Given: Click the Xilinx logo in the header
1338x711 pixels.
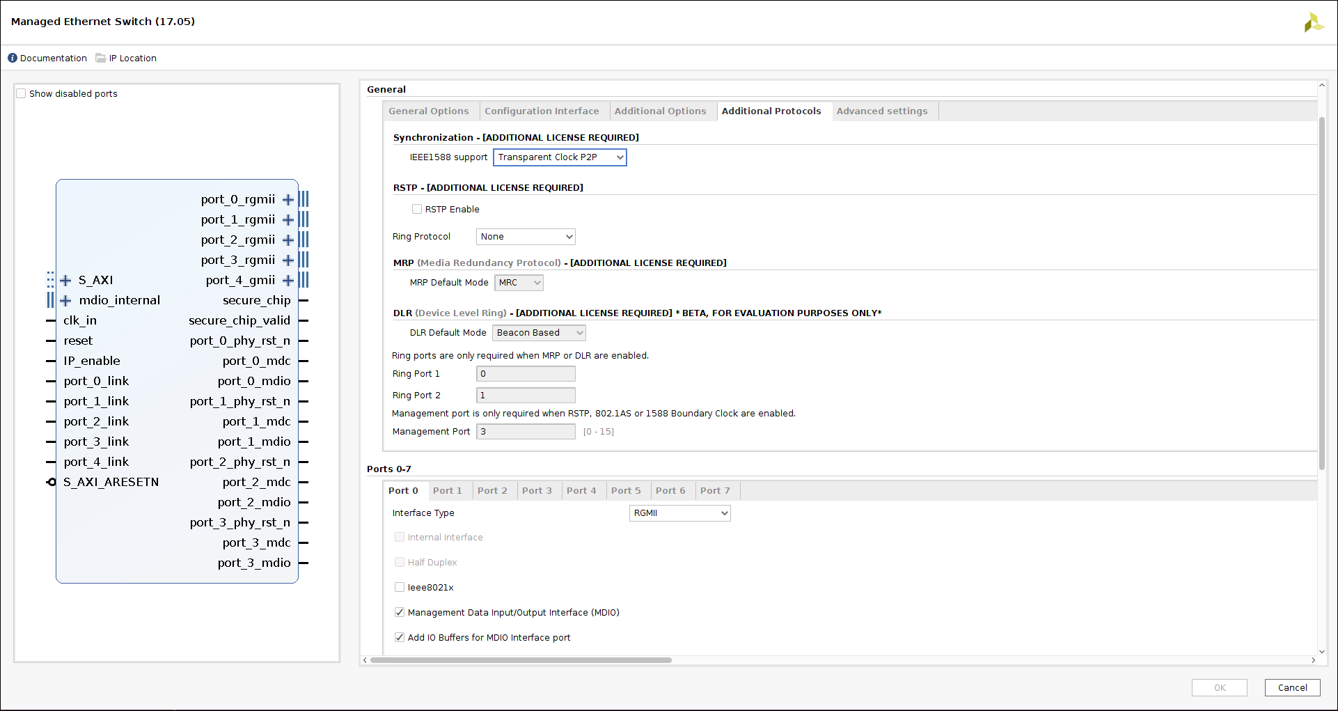Looking at the screenshot, I should pos(1313,22).
